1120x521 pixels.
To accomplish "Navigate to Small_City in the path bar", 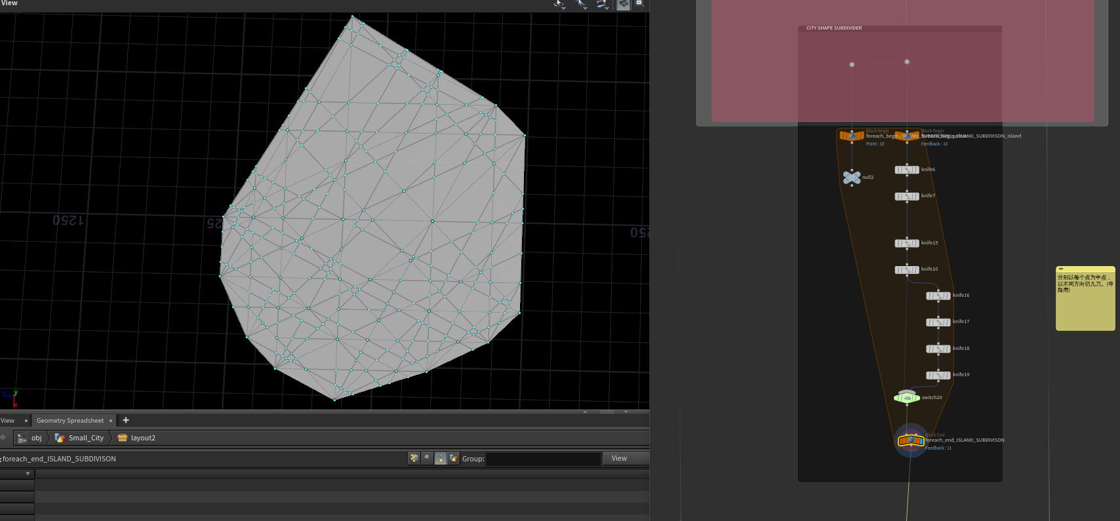I will pyautogui.click(x=86, y=438).
